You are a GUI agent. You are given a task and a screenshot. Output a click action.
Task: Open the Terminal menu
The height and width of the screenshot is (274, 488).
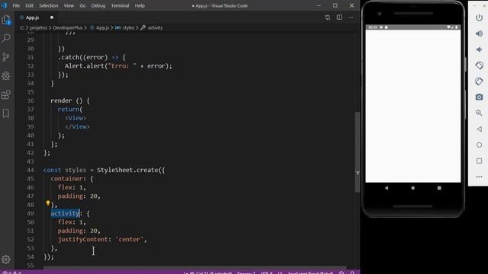[120, 5]
